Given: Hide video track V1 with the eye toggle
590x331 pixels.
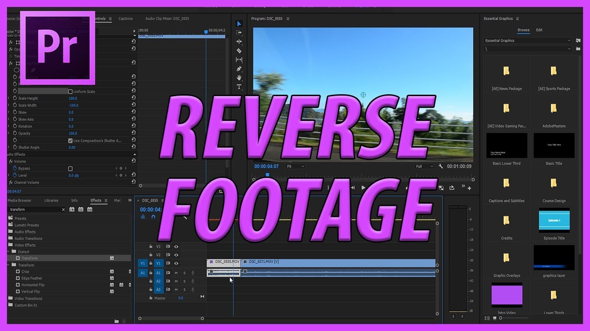Looking at the screenshot, I should (176, 263).
